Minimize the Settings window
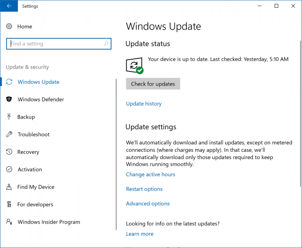Screen dimensions: 302x248 [260, 6]
